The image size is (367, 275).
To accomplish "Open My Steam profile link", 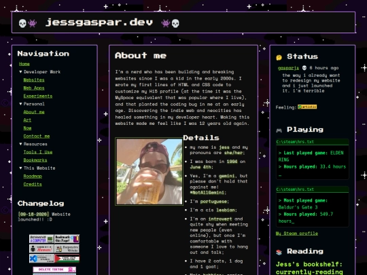I will tap(297, 234).
